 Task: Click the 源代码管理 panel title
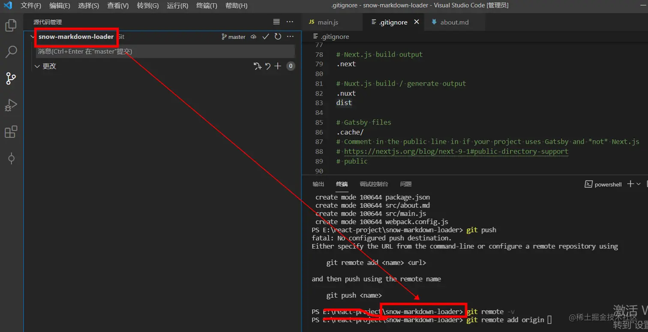coord(48,22)
